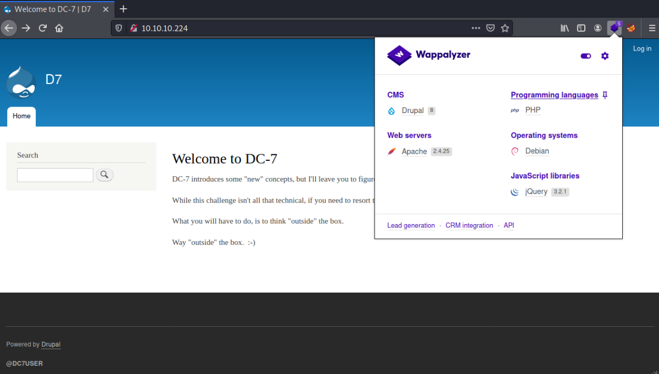Open the jQuery technology link
Screen dimensions: 659x374
tap(536, 192)
